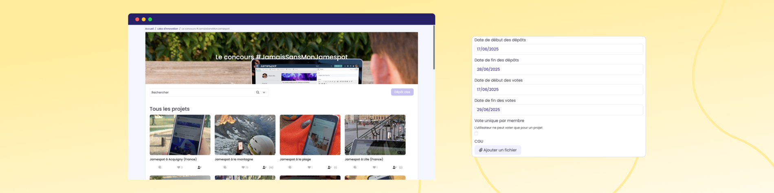Click add-member icon under Jamespot à la montagne
The image size is (774, 193).
264,167
